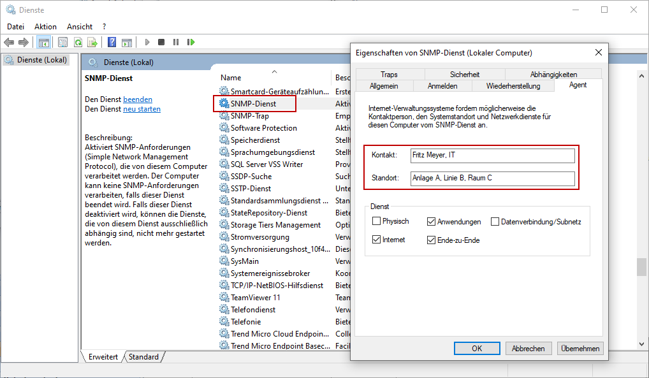The height and width of the screenshot is (378, 649).
Task: Click gear icon beside SSDP-Suche
Action: tap(224, 176)
